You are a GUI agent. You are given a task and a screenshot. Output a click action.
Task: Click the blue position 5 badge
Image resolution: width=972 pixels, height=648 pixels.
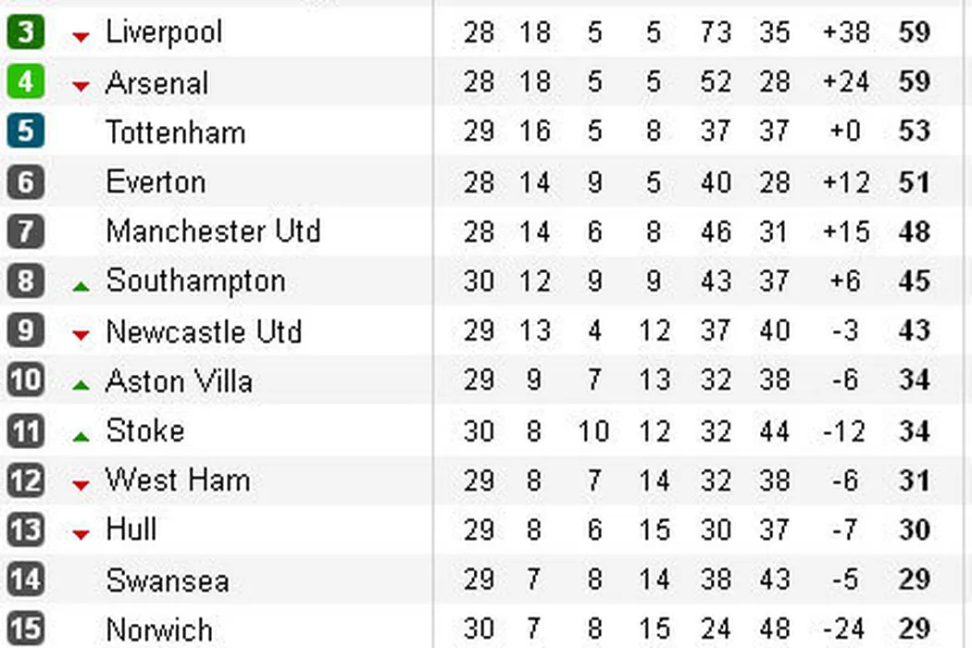(25, 131)
